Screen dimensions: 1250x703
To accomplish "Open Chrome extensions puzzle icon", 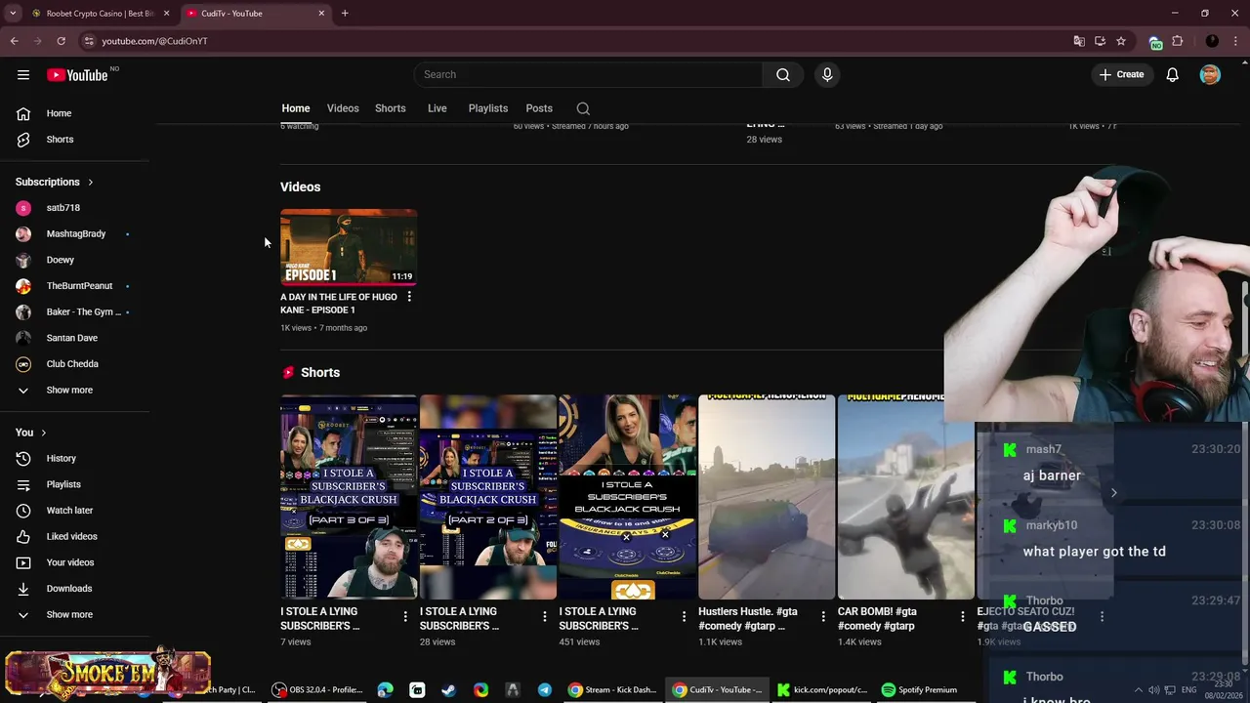I will coord(1177,41).
